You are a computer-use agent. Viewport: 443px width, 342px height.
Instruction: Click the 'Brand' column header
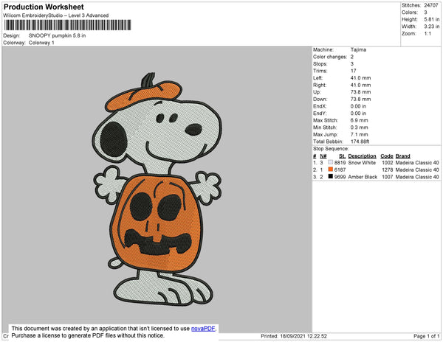coord(402,156)
